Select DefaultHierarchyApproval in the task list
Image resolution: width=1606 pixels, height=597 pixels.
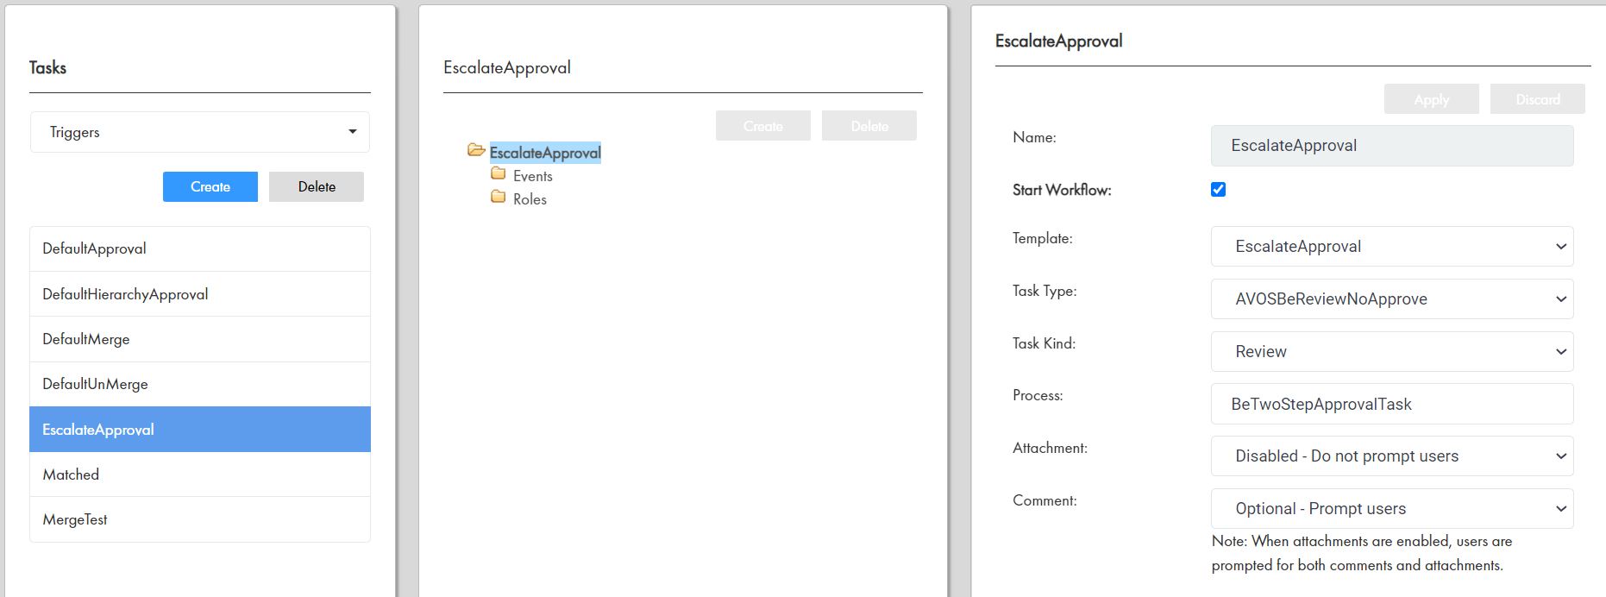coord(200,294)
